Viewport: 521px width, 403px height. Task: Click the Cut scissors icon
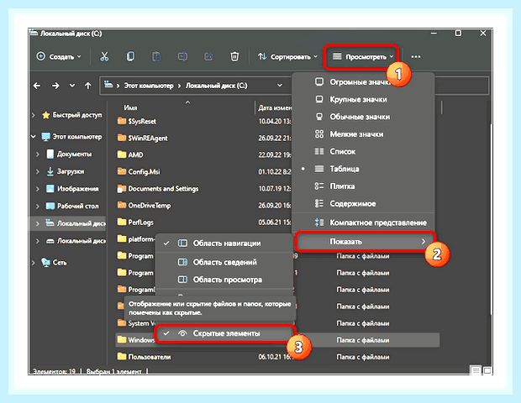tap(104, 56)
